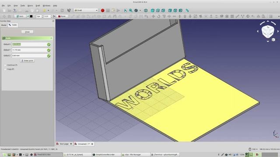The height and width of the screenshot is (157, 280).
Task: Click the execute macro play icon
Action: tap(118, 10)
